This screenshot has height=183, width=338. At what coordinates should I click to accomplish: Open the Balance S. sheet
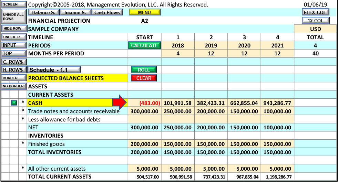click(x=43, y=12)
